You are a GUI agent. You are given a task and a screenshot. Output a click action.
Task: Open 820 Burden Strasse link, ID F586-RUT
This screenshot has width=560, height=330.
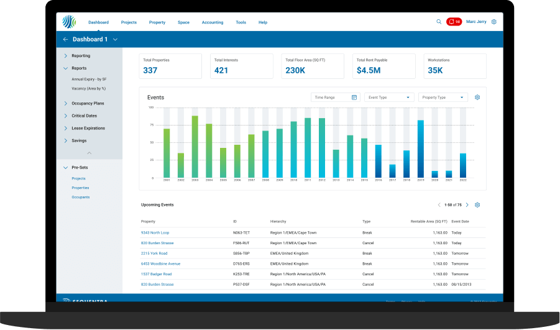(157, 243)
